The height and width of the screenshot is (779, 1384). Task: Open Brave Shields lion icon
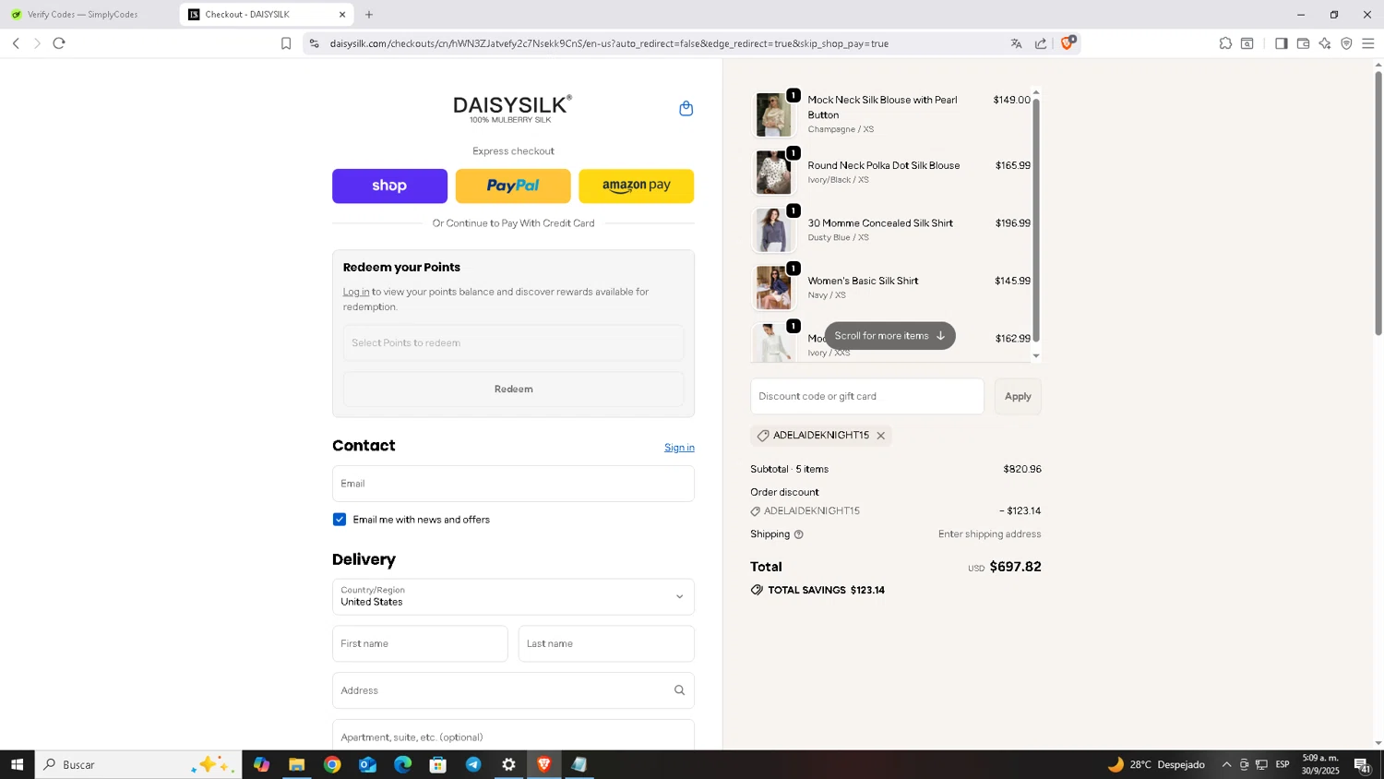point(1068,42)
